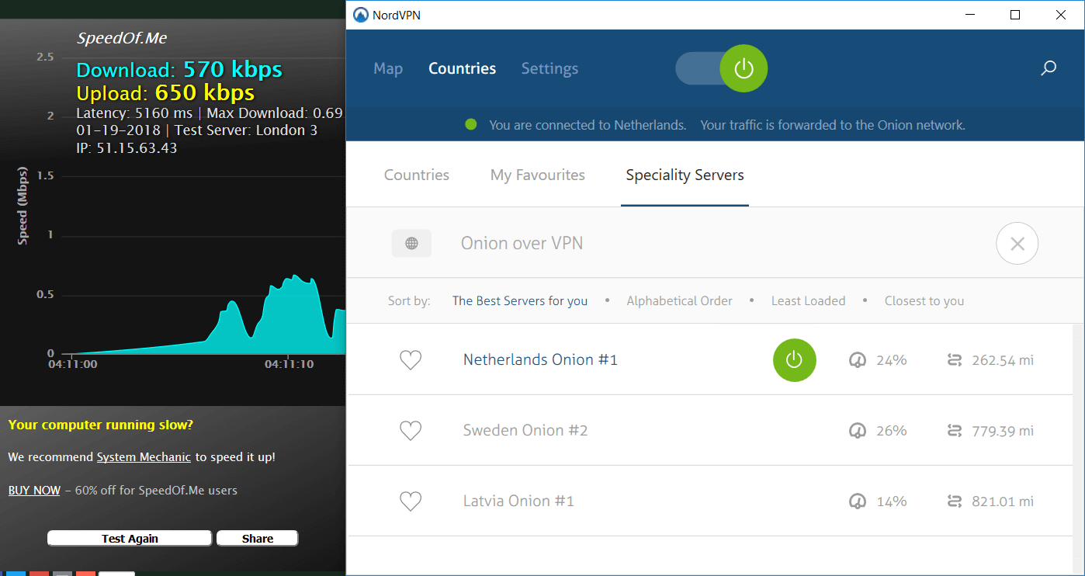Viewport: 1085px width, 576px height.
Task: Open My Favourites tab
Action: (538, 175)
